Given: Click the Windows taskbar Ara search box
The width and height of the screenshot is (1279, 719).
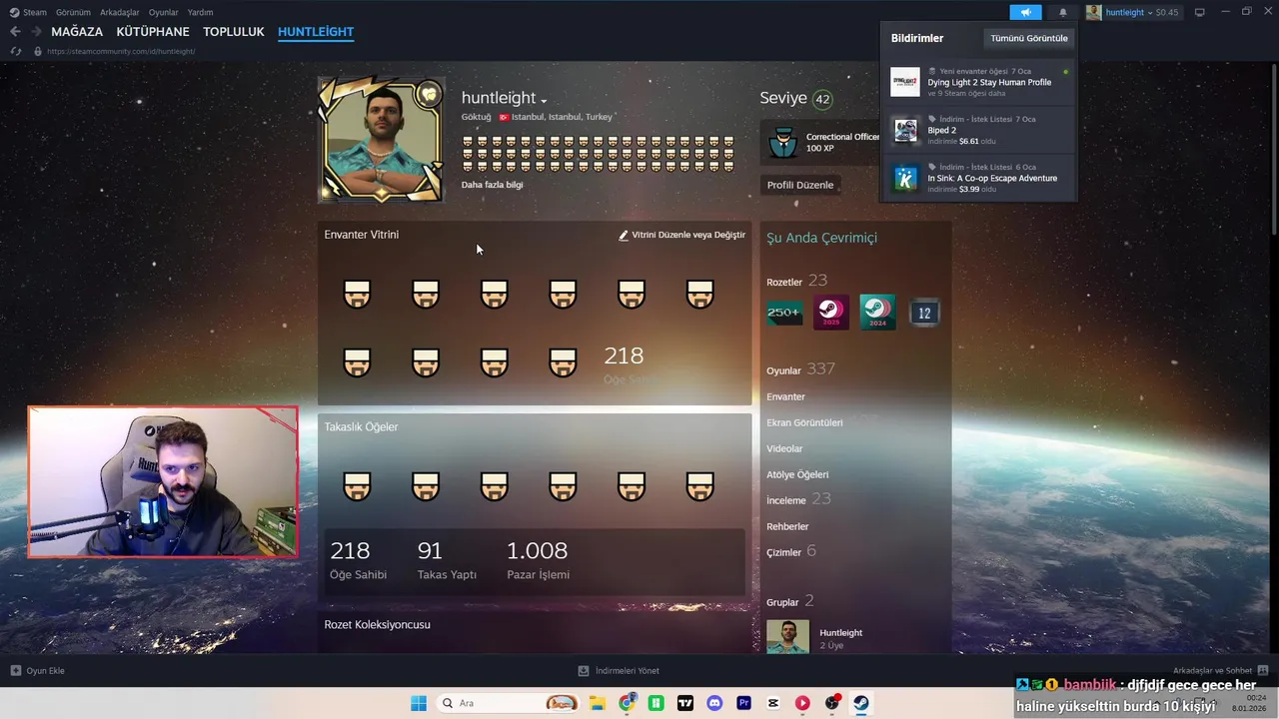Looking at the screenshot, I should pyautogui.click(x=508, y=703).
